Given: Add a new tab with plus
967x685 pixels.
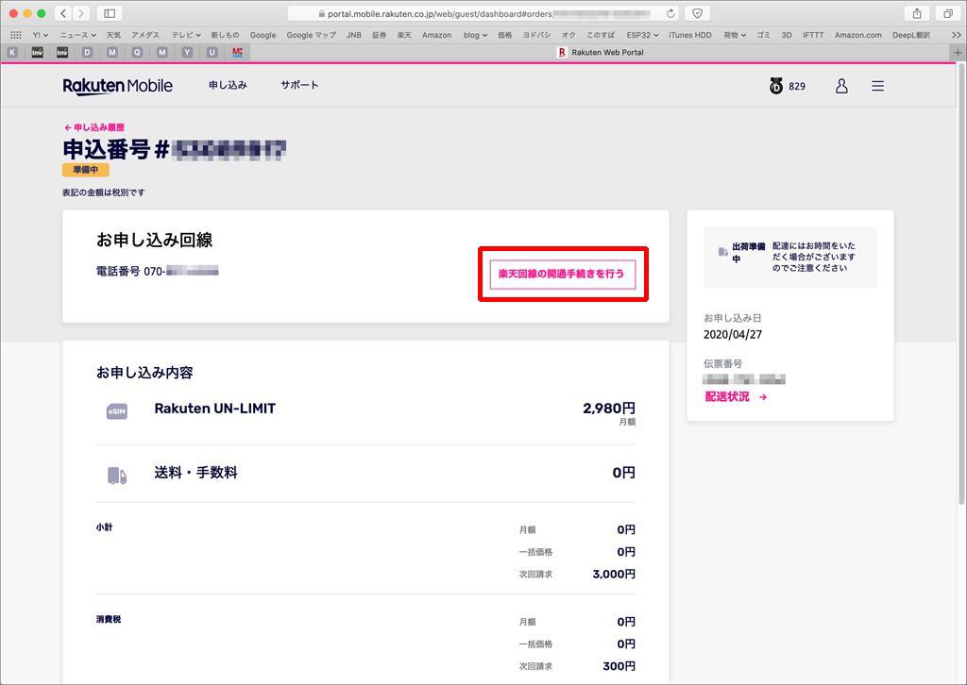Looking at the screenshot, I should 958,53.
